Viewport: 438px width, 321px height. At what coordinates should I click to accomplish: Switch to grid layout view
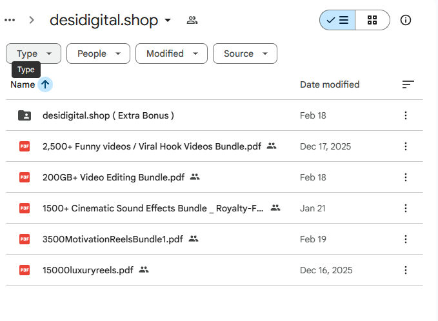[372, 20]
